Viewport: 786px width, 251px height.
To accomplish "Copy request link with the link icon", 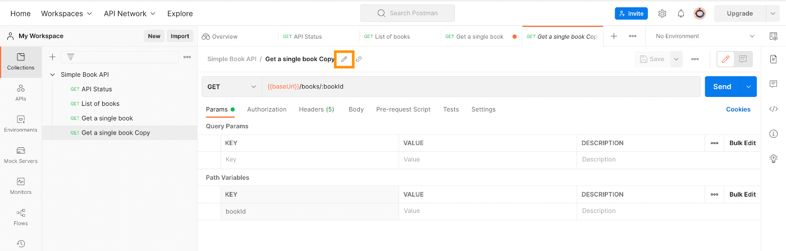I will click(x=359, y=59).
